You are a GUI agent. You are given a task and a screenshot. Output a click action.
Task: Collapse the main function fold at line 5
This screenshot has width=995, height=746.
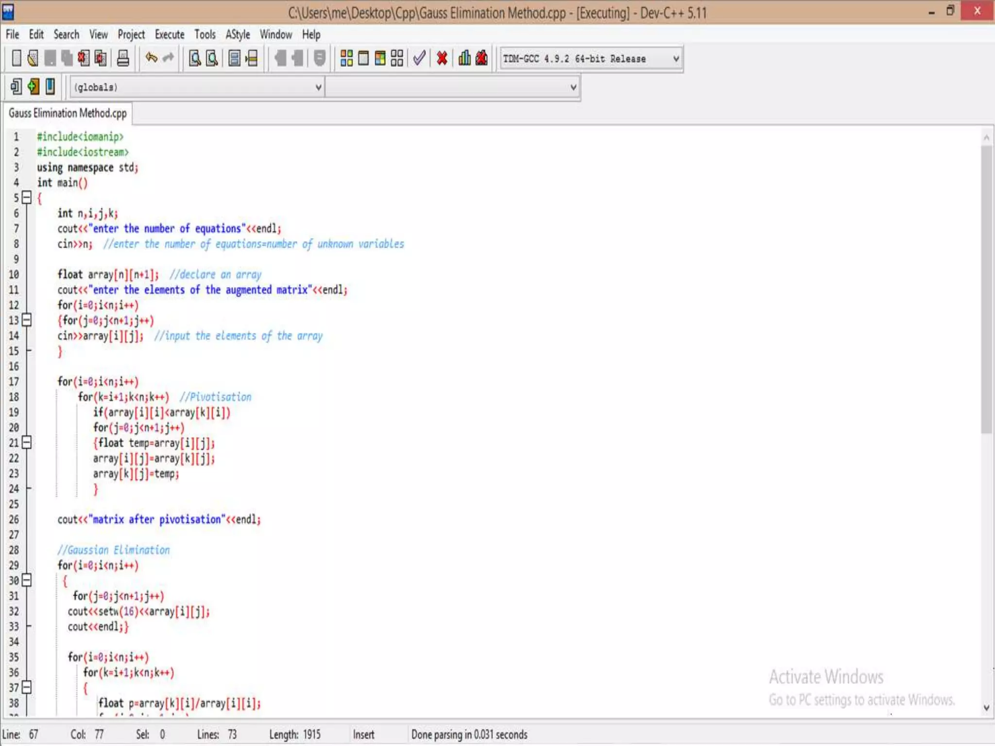27,197
